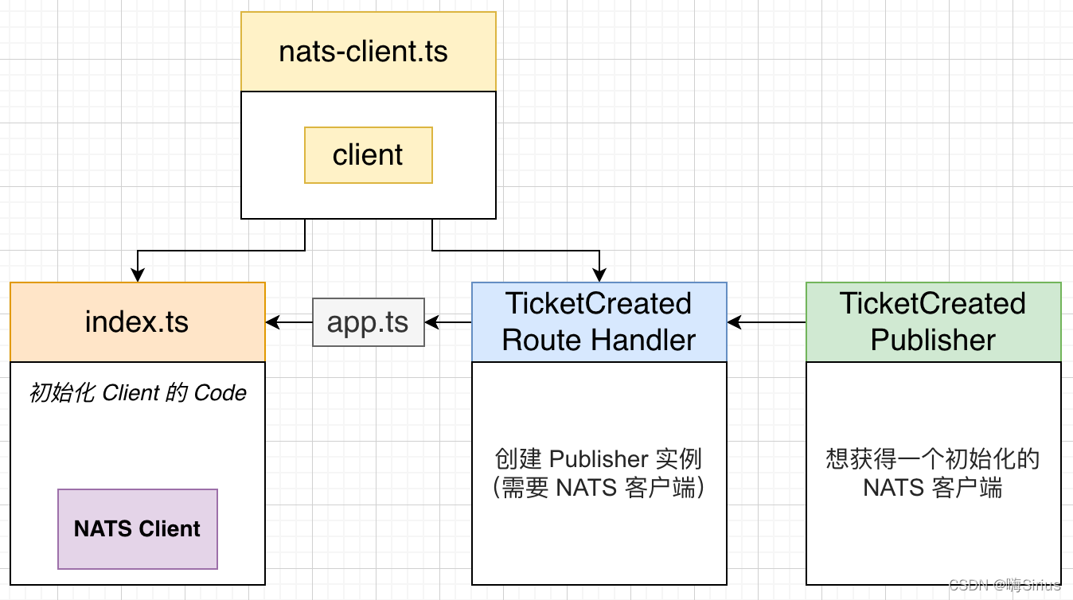Image resolution: width=1073 pixels, height=600 pixels.
Task: Select the index.ts header box
Action: 138,322
